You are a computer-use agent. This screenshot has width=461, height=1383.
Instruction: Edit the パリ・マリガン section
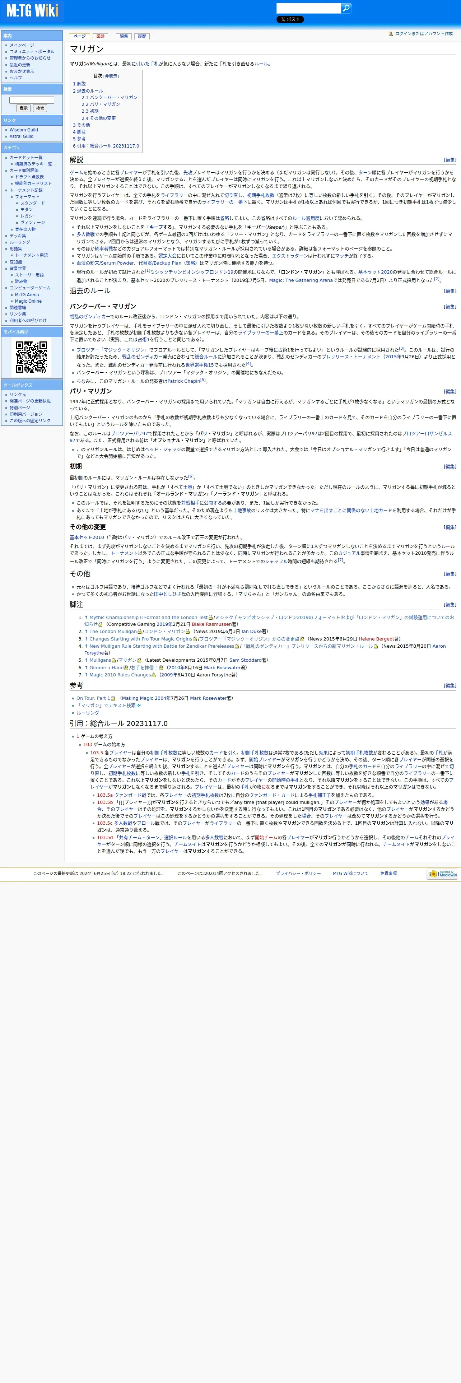[x=450, y=391]
